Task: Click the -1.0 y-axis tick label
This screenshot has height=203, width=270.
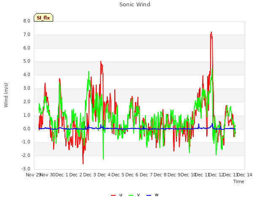Action: coord(26,142)
